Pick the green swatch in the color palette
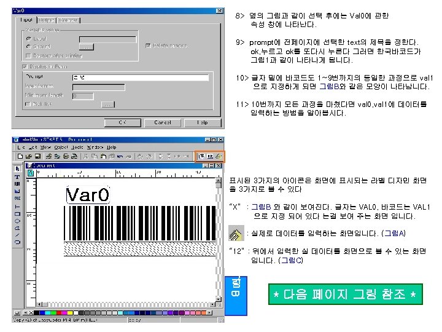The image size is (442, 332). [x=53, y=313]
